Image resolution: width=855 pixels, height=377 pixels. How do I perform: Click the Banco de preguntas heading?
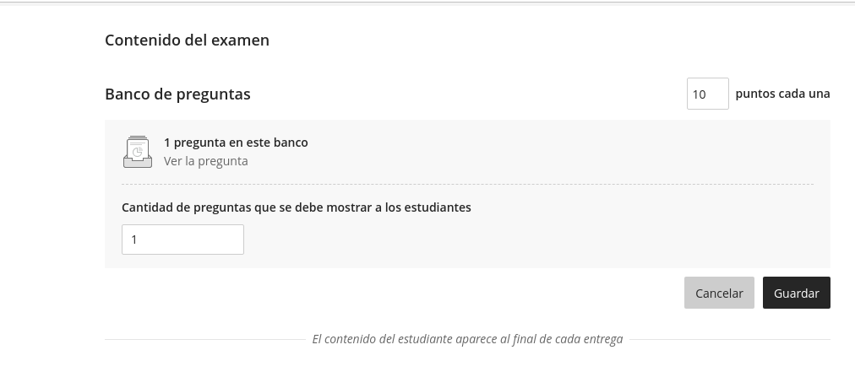(177, 94)
